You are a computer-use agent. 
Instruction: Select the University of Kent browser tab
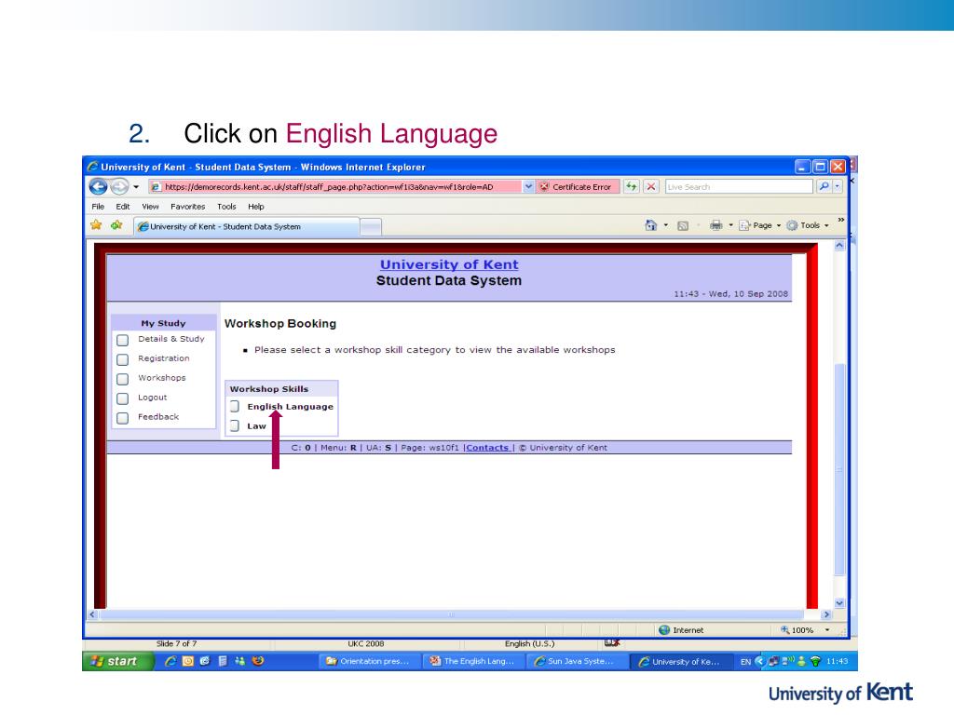coord(246,227)
